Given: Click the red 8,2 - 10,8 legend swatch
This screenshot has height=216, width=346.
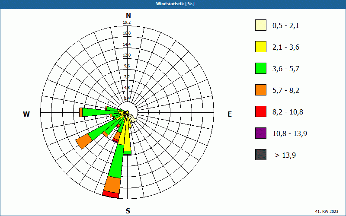Looking at the screenshot, I should click(x=261, y=111).
